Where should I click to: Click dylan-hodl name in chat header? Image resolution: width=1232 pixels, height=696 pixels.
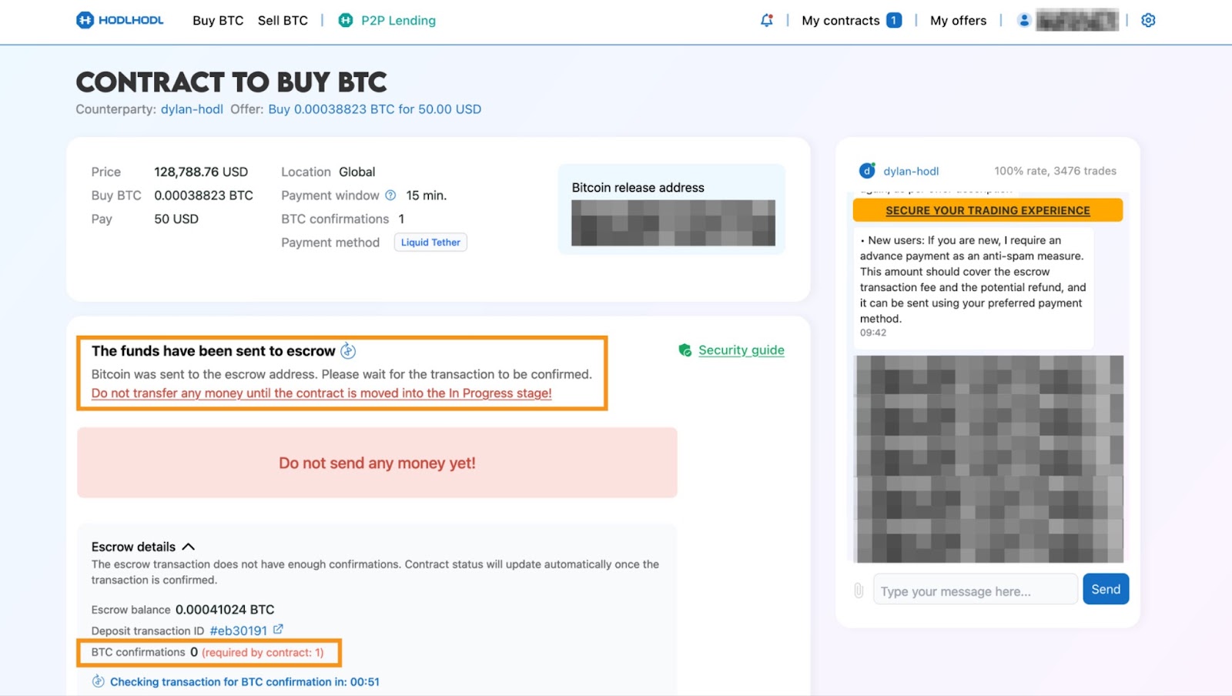coord(911,171)
